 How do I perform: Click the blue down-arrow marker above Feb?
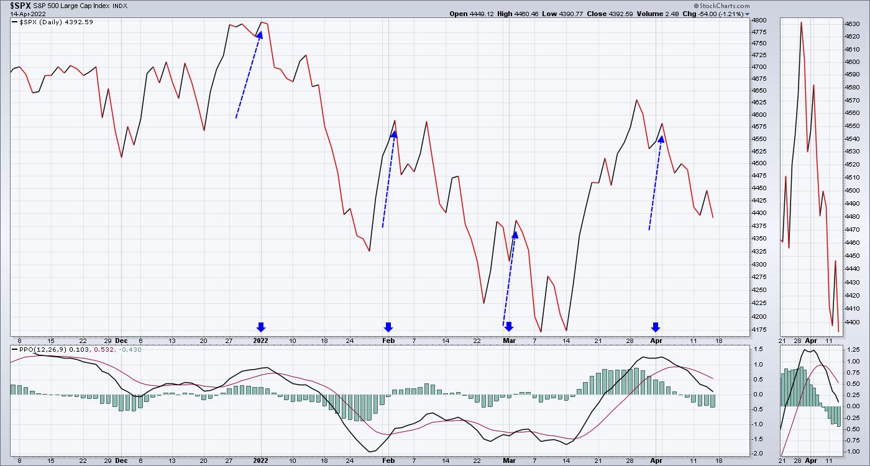point(388,327)
